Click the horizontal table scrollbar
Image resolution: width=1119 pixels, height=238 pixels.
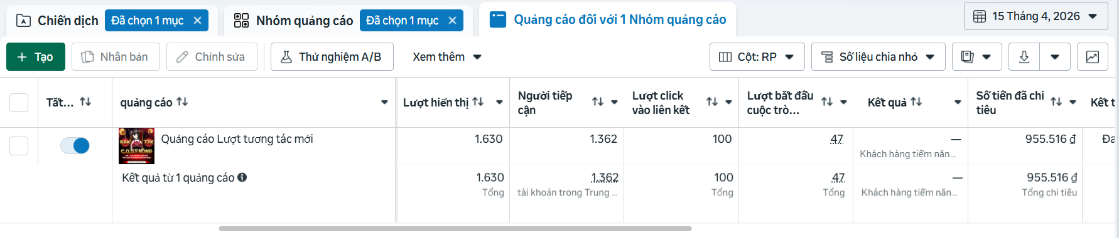[x=455, y=229]
